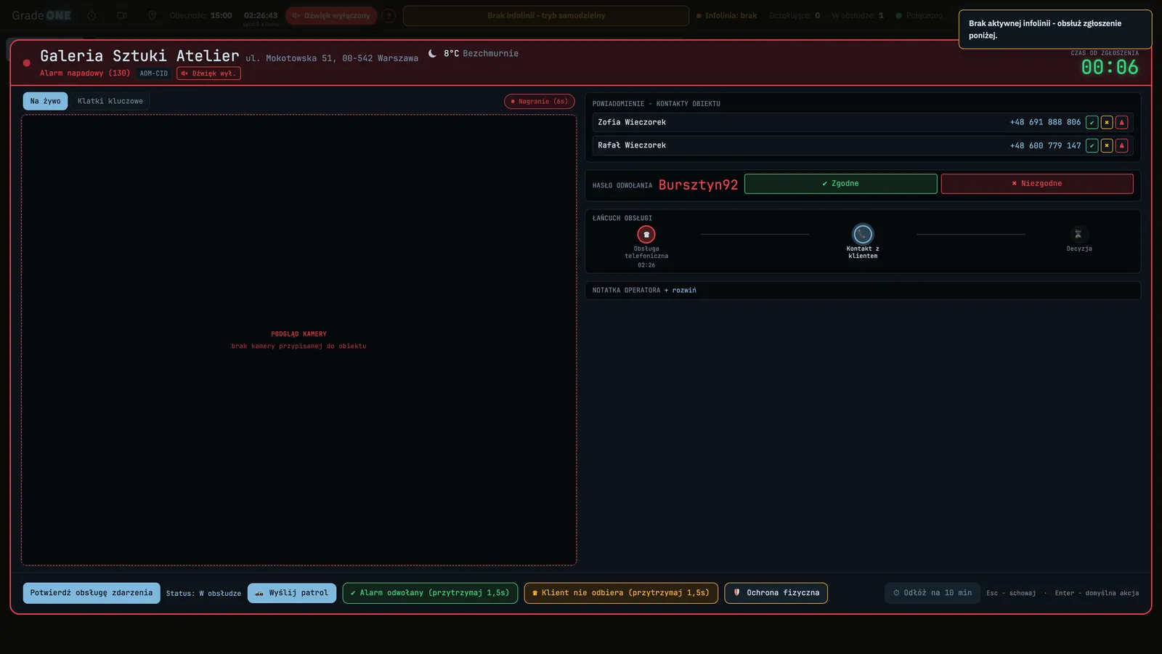Select the Decyzja hourglass step icon
Image resolution: width=1162 pixels, height=654 pixels.
tap(1078, 234)
